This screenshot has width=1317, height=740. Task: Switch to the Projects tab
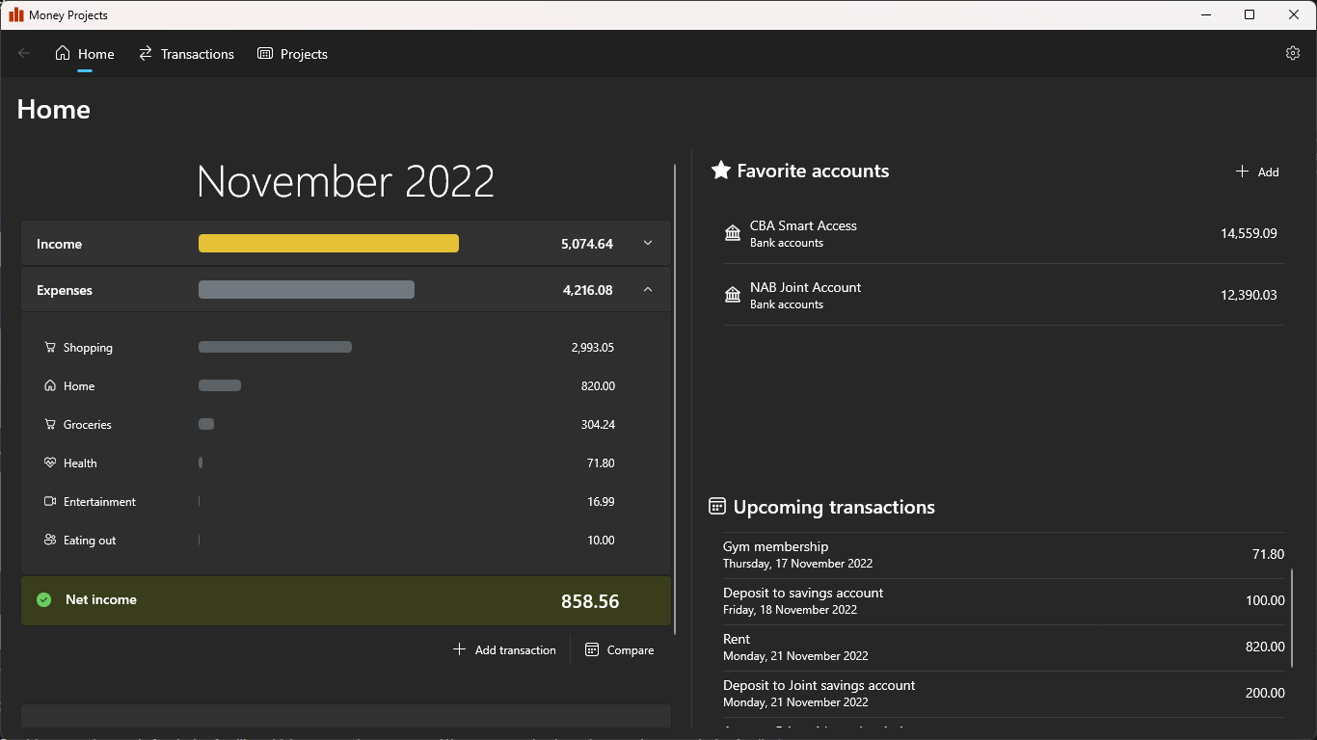tap(293, 54)
